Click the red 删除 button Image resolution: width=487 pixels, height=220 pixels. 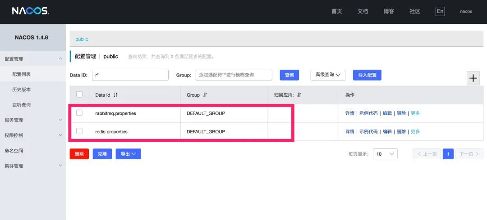click(79, 154)
